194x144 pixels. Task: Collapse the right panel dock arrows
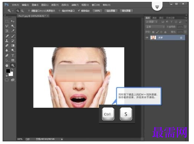tap(186, 15)
